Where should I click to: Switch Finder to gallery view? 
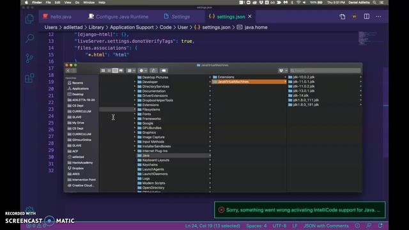[x=121, y=71]
